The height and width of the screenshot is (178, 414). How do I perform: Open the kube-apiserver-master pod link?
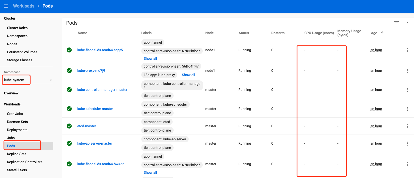click(x=95, y=143)
